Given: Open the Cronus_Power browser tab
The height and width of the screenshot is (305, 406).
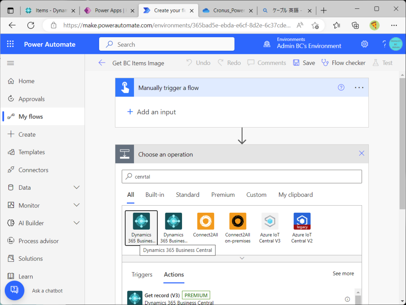Looking at the screenshot, I should click(x=228, y=10).
